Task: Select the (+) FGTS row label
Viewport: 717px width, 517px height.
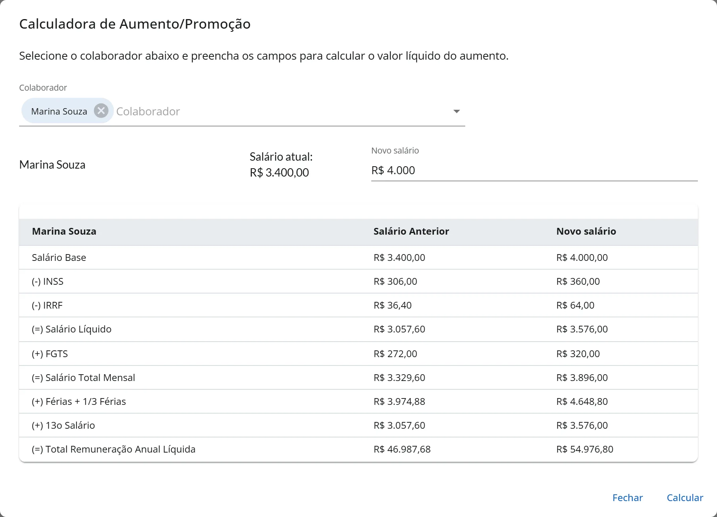Action: 50,354
